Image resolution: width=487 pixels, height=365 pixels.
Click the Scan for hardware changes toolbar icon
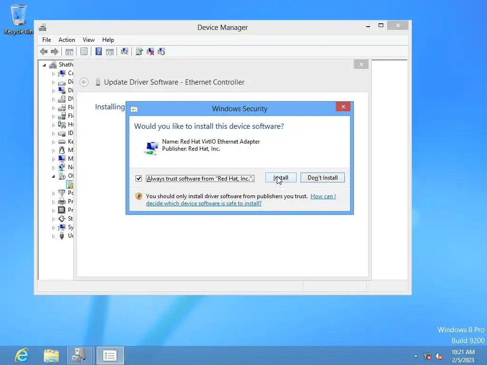coord(125,51)
